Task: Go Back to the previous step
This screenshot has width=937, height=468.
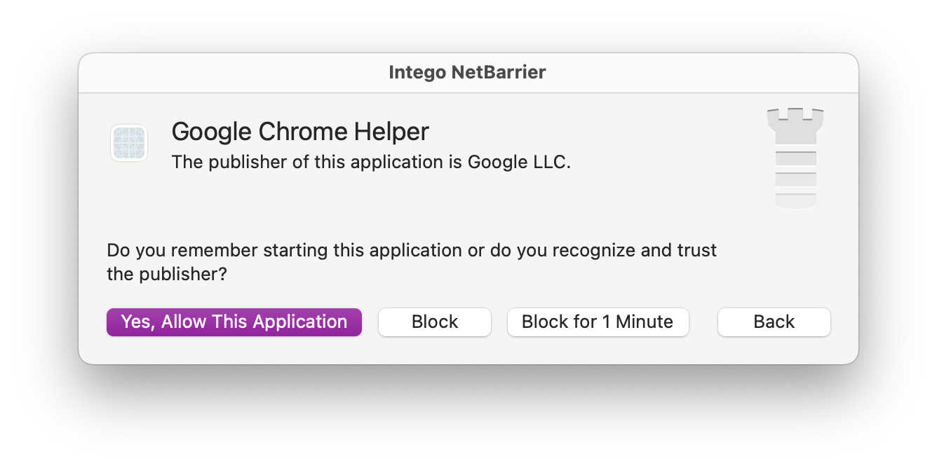Action: 774,322
